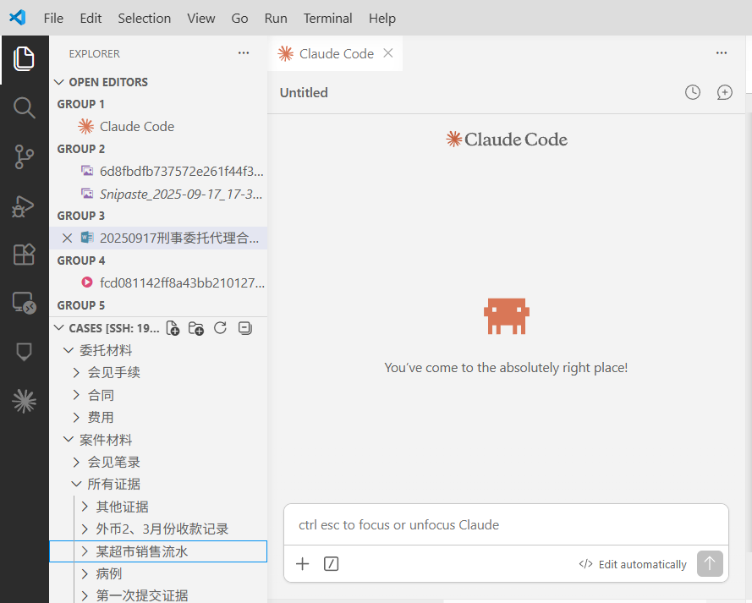
Task: Open Source Control view in activity bar
Action: (x=24, y=156)
